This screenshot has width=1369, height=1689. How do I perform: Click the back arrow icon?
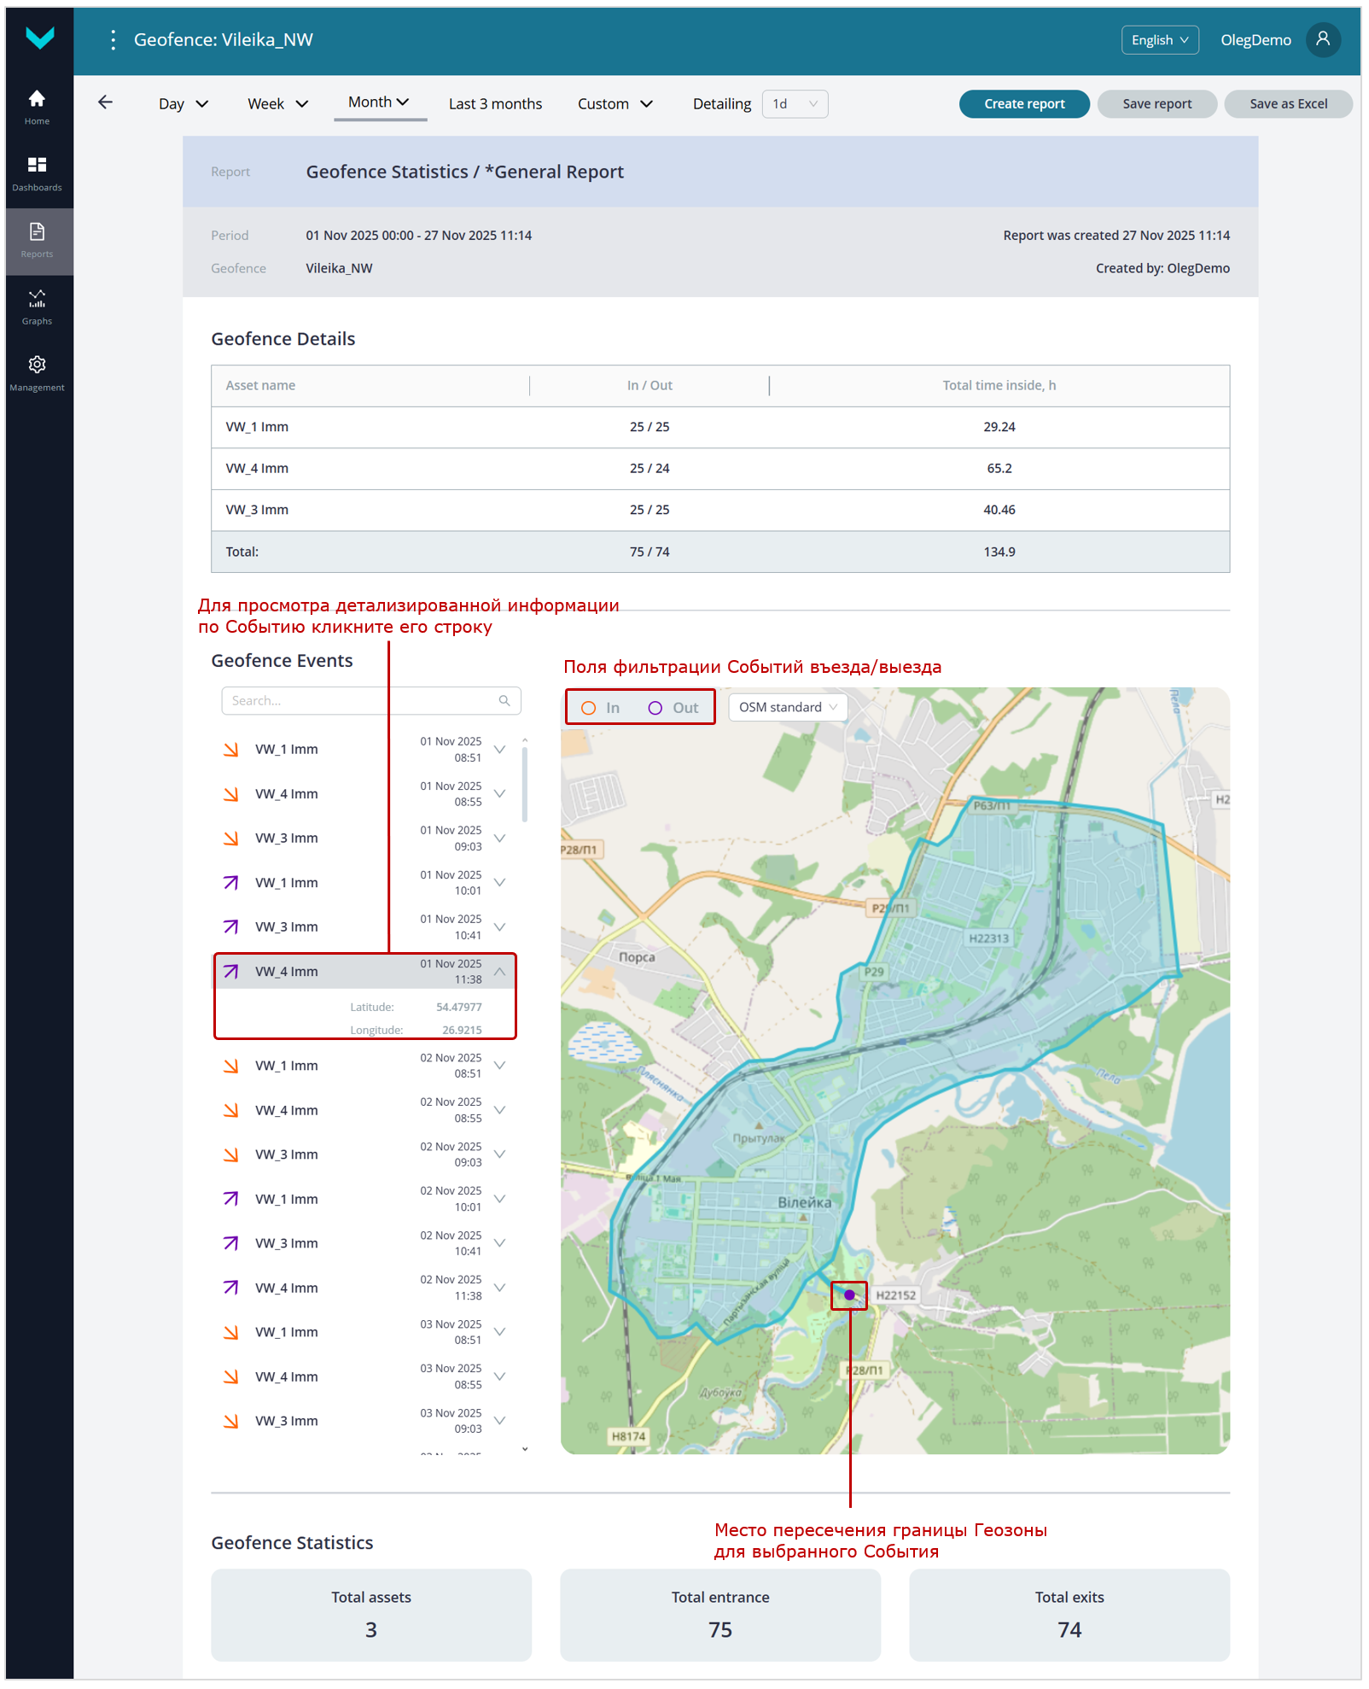pyautogui.click(x=105, y=102)
